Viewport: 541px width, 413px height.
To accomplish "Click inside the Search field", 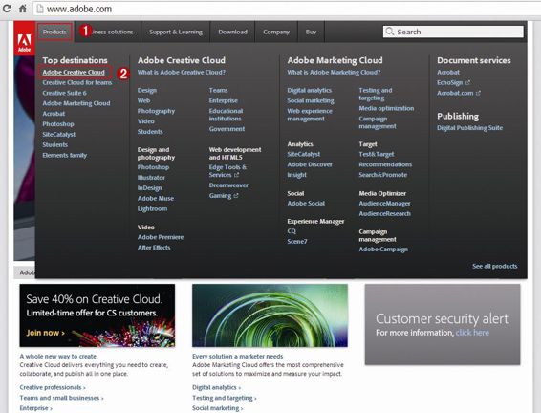I will (453, 32).
